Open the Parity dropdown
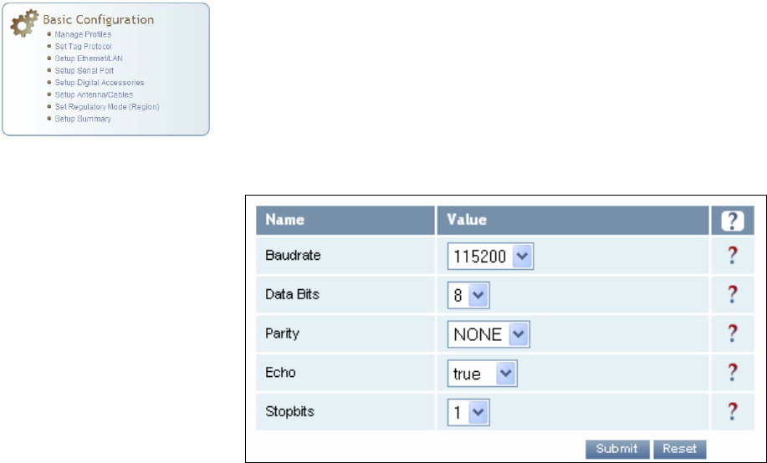 pos(488,334)
